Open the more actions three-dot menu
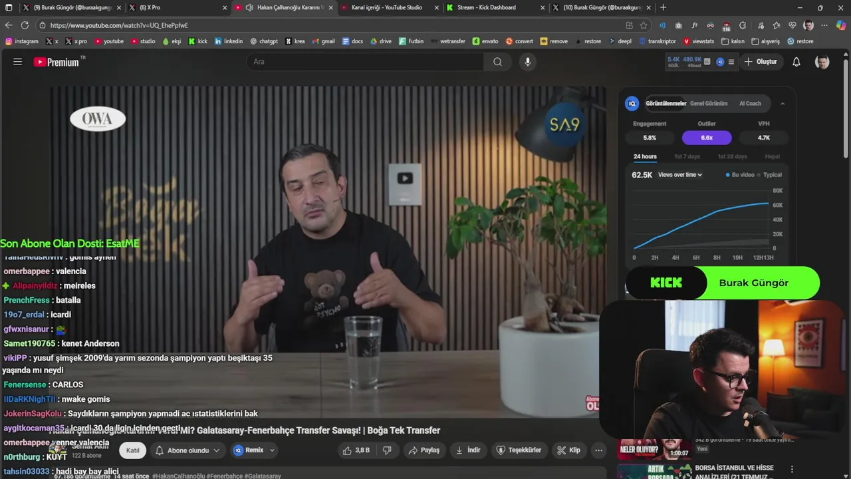The width and height of the screenshot is (851, 479). (598, 450)
